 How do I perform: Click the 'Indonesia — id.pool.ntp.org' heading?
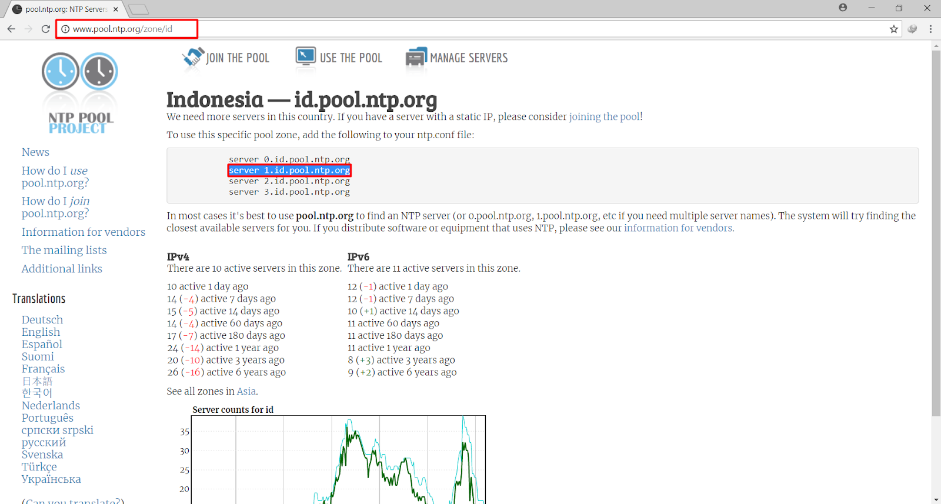pyautogui.click(x=302, y=99)
